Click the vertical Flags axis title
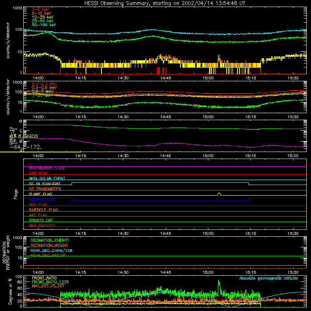Screen dimensions: 311x311 (x=16, y=194)
